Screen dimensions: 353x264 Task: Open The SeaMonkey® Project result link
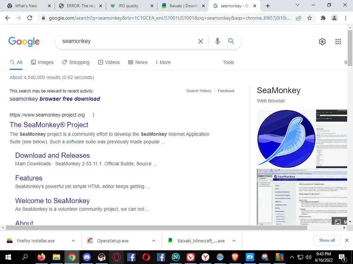49,125
